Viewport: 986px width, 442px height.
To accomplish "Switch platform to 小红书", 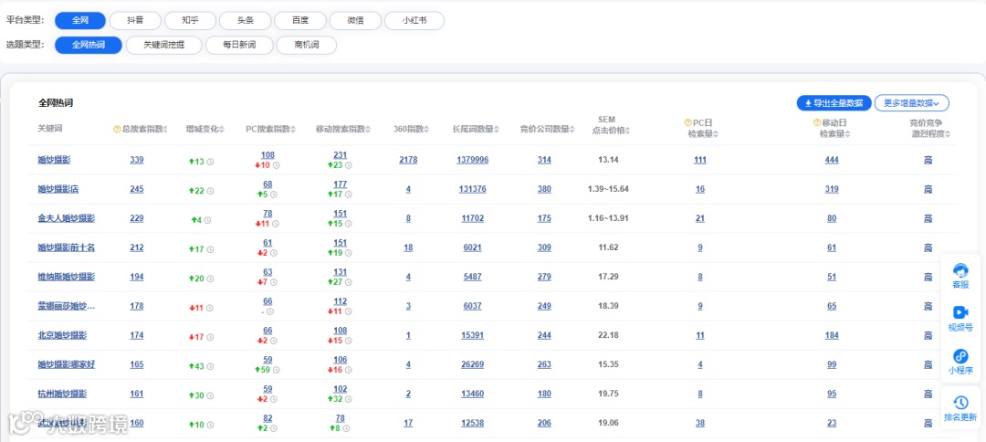I will click(414, 21).
